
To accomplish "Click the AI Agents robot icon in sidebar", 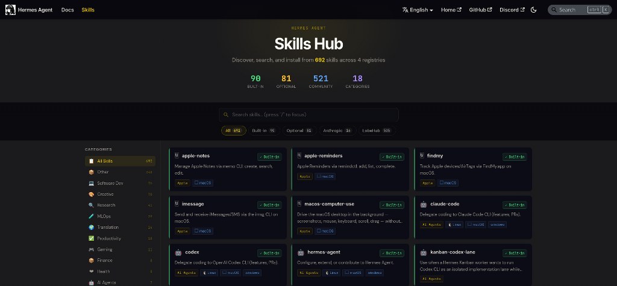I will point(92,282).
